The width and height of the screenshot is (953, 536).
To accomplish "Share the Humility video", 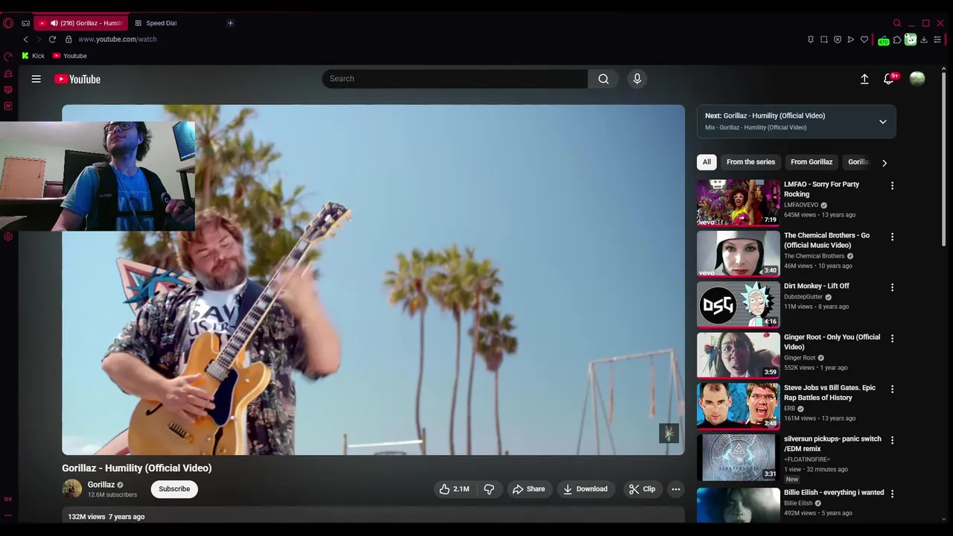I will click(529, 489).
